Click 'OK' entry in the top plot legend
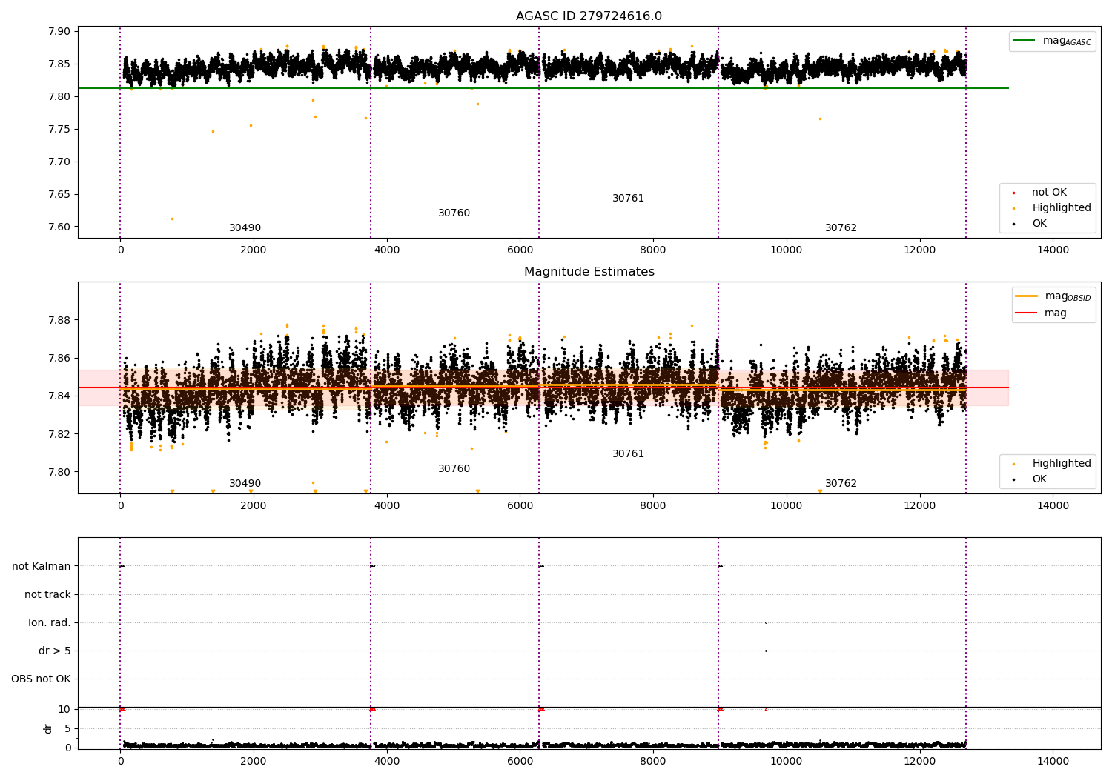 1039,224
